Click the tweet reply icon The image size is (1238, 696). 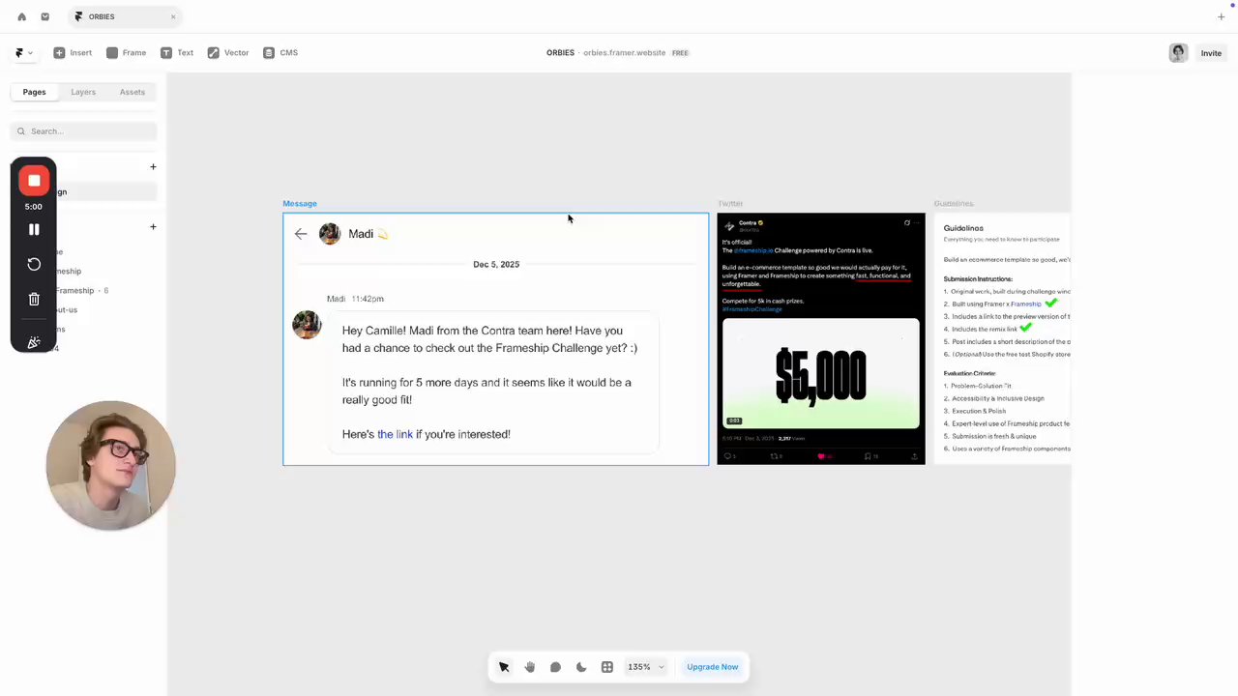[729, 456]
